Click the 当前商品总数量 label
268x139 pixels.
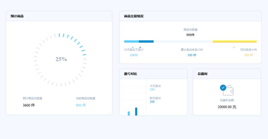[x=85, y=98]
